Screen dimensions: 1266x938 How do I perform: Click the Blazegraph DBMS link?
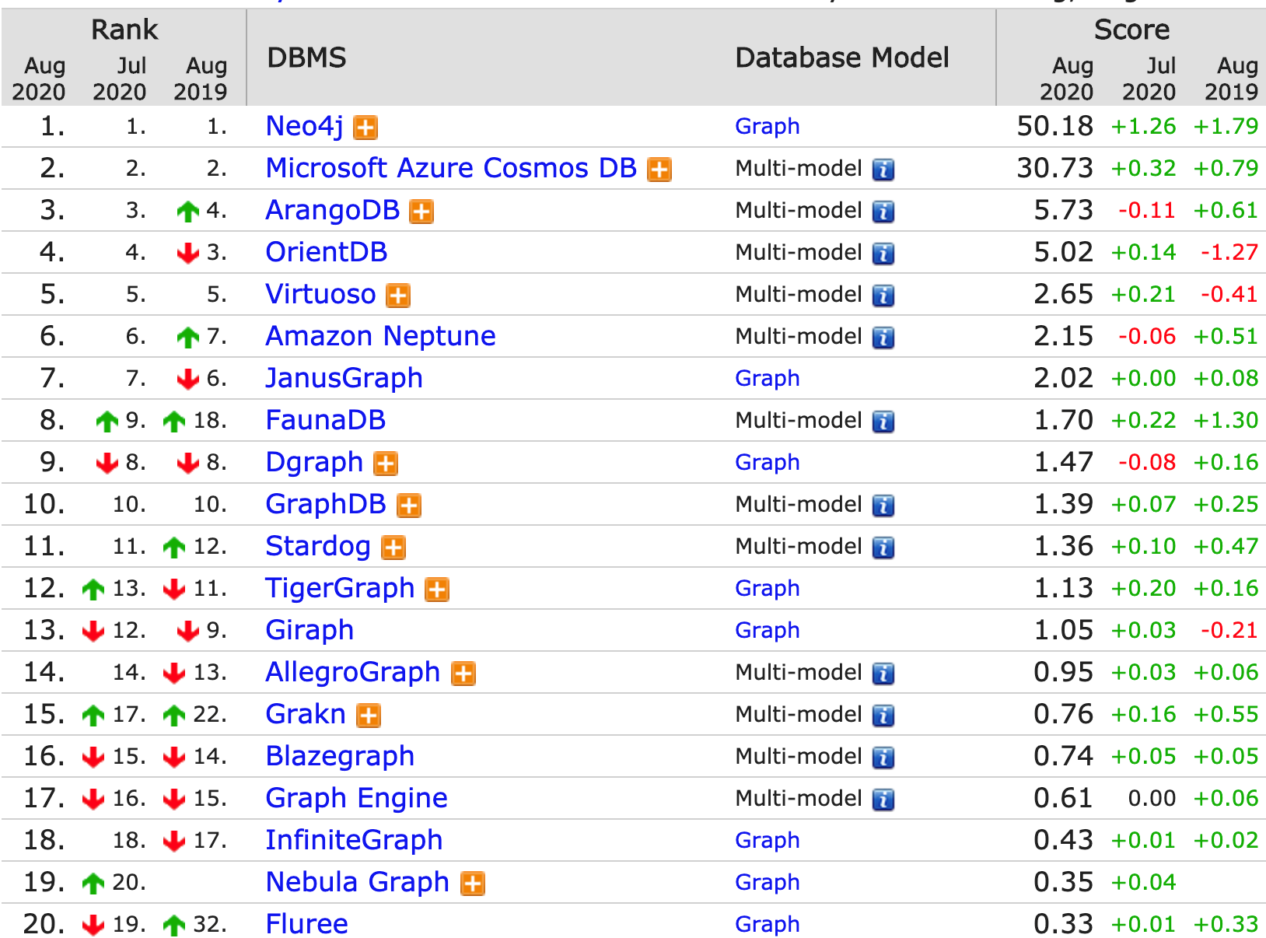pyautogui.click(x=341, y=756)
